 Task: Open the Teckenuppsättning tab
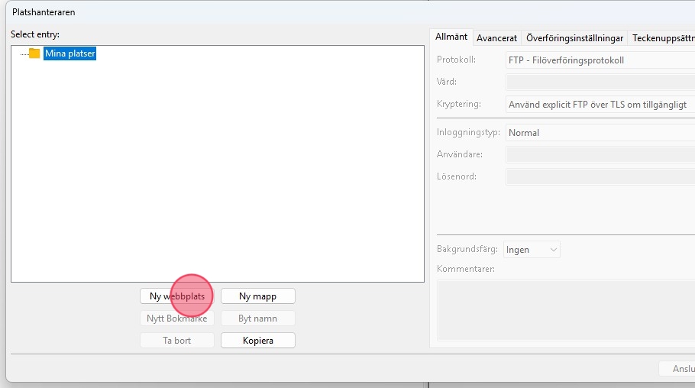pyautogui.click(x=663, y=38)
